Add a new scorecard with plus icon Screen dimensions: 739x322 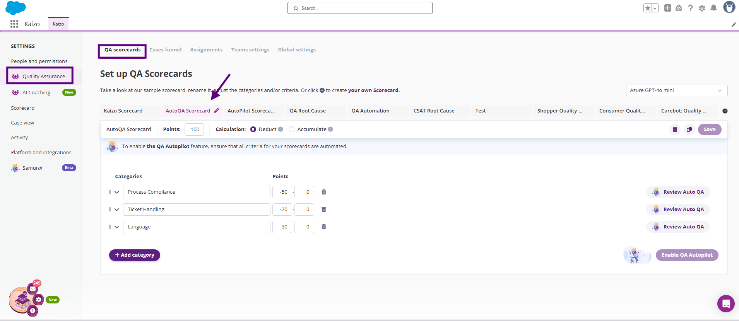725,111
